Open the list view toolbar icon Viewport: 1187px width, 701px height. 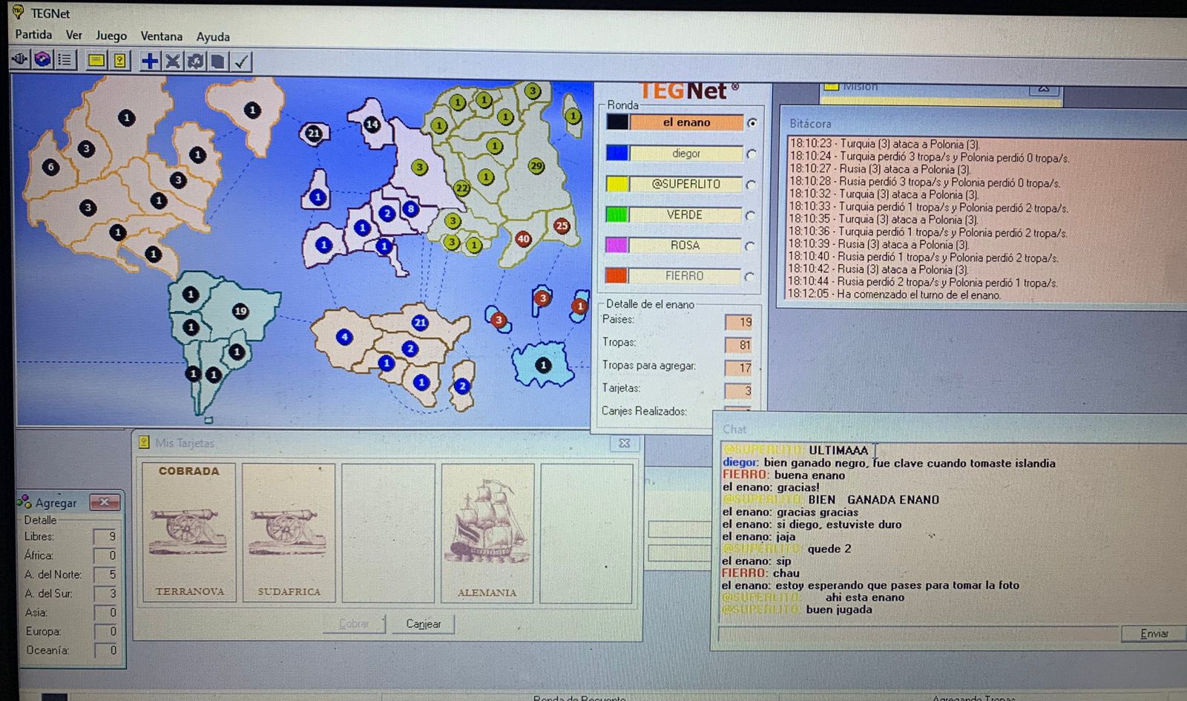click(65, 59)
